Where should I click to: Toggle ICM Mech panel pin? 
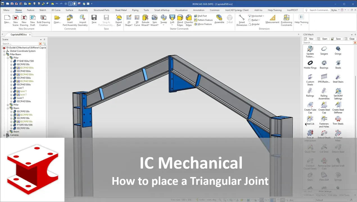[x=355, y=35]
